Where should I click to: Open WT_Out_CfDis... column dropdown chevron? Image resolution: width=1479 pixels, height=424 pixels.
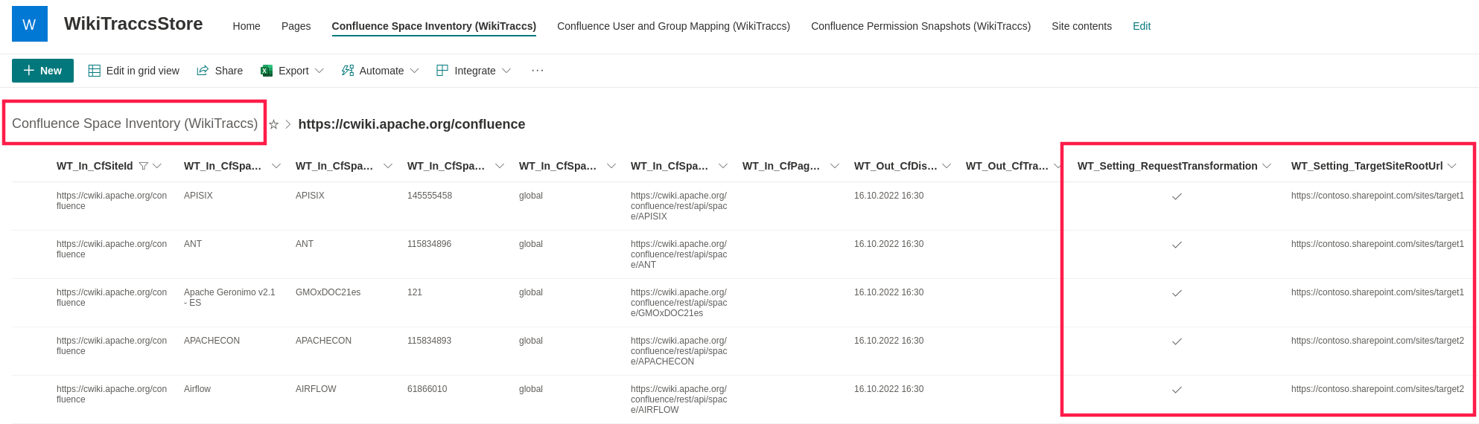coord(947,166)
